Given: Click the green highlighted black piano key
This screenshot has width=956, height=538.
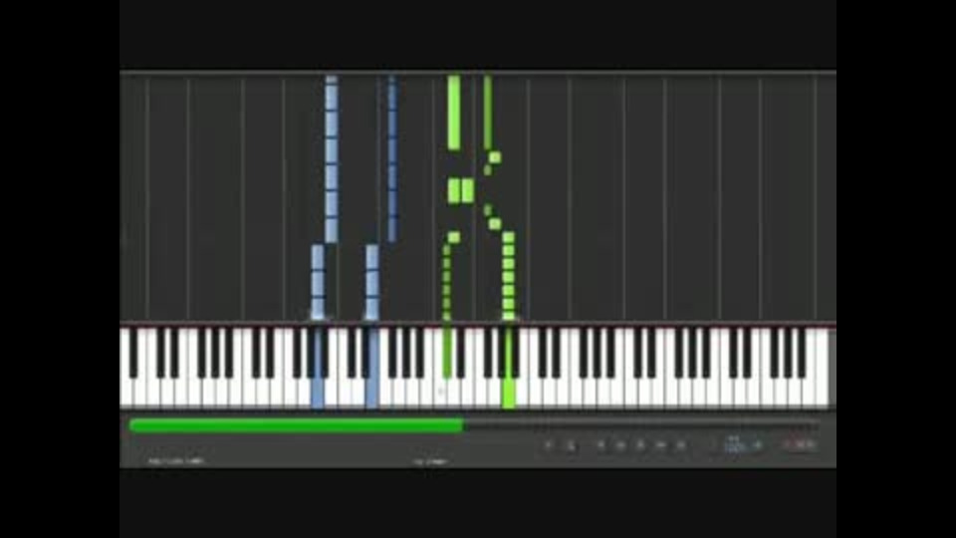Looking at the screenshot, I should pyautogui.click(x=447, y=353).
